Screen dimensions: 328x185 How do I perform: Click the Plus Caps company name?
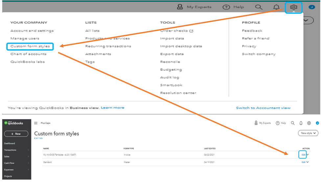(x=45, y=123)
